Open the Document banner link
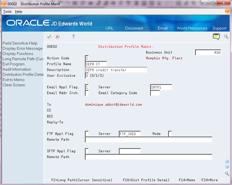The width and height of the screenshot is (232, 185). pos(134,28)
